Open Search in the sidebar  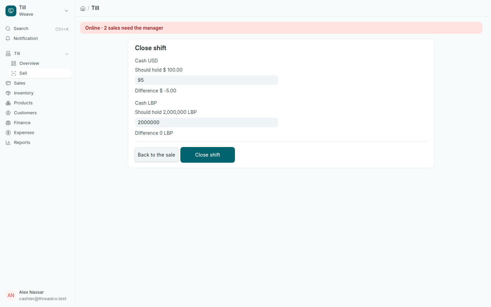pyautogui.click(x=37, y=29)
